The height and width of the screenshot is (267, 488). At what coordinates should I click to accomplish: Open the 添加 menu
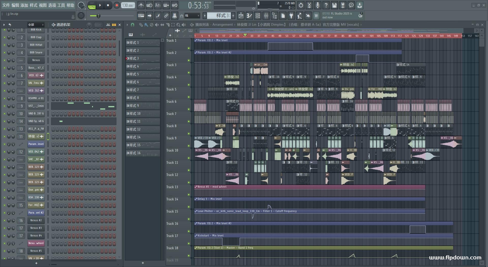point(24,5)
